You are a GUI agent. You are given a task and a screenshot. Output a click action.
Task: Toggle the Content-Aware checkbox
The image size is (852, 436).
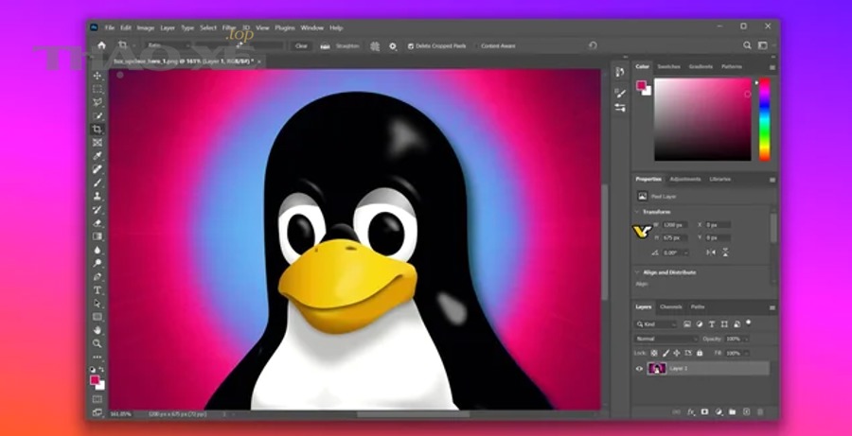pyautogui.click(x=477, y=46)
